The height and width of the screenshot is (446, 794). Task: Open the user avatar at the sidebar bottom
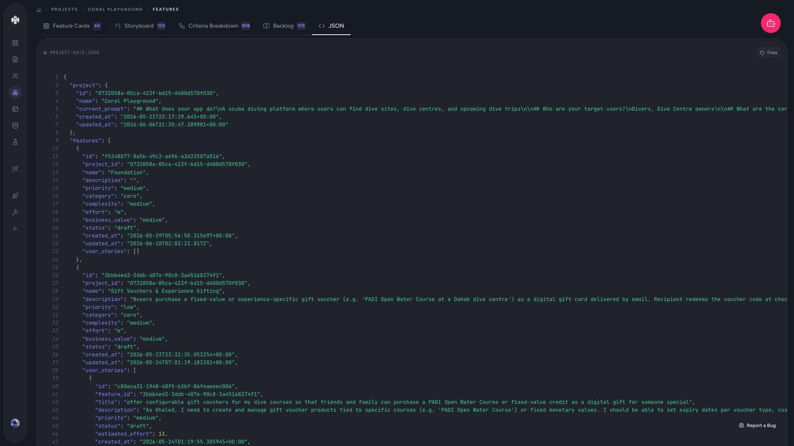(x=15, y=423)
